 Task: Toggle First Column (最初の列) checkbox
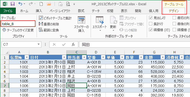[174, 18]
